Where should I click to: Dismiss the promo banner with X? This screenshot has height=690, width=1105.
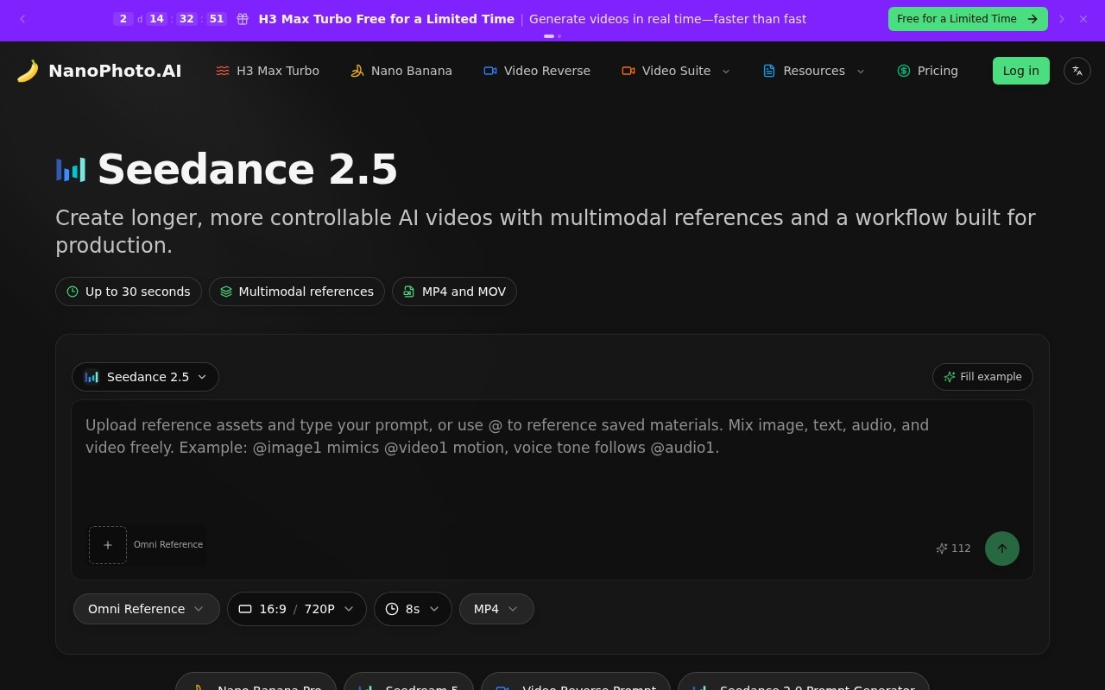[1083, 19]
